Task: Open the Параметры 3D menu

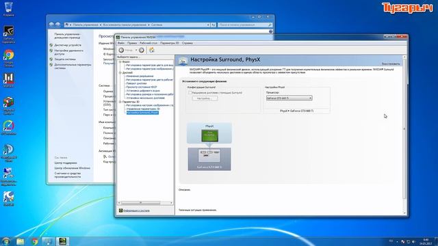Action: (170, 43)
